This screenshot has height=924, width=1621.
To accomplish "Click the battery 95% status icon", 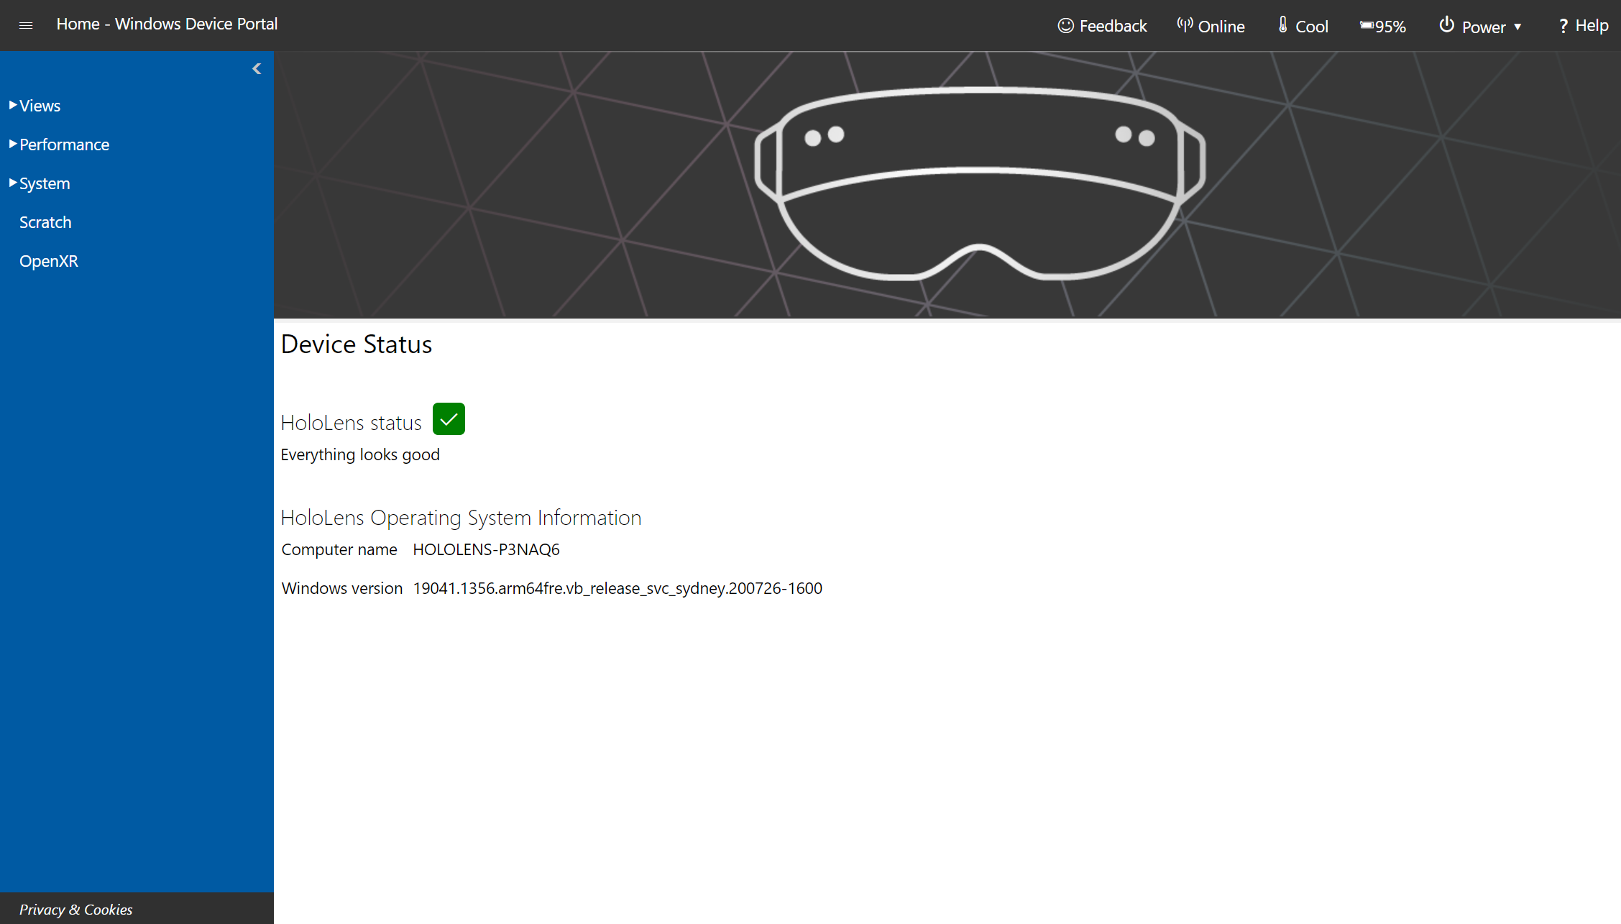I will [x=1384, y=24].
